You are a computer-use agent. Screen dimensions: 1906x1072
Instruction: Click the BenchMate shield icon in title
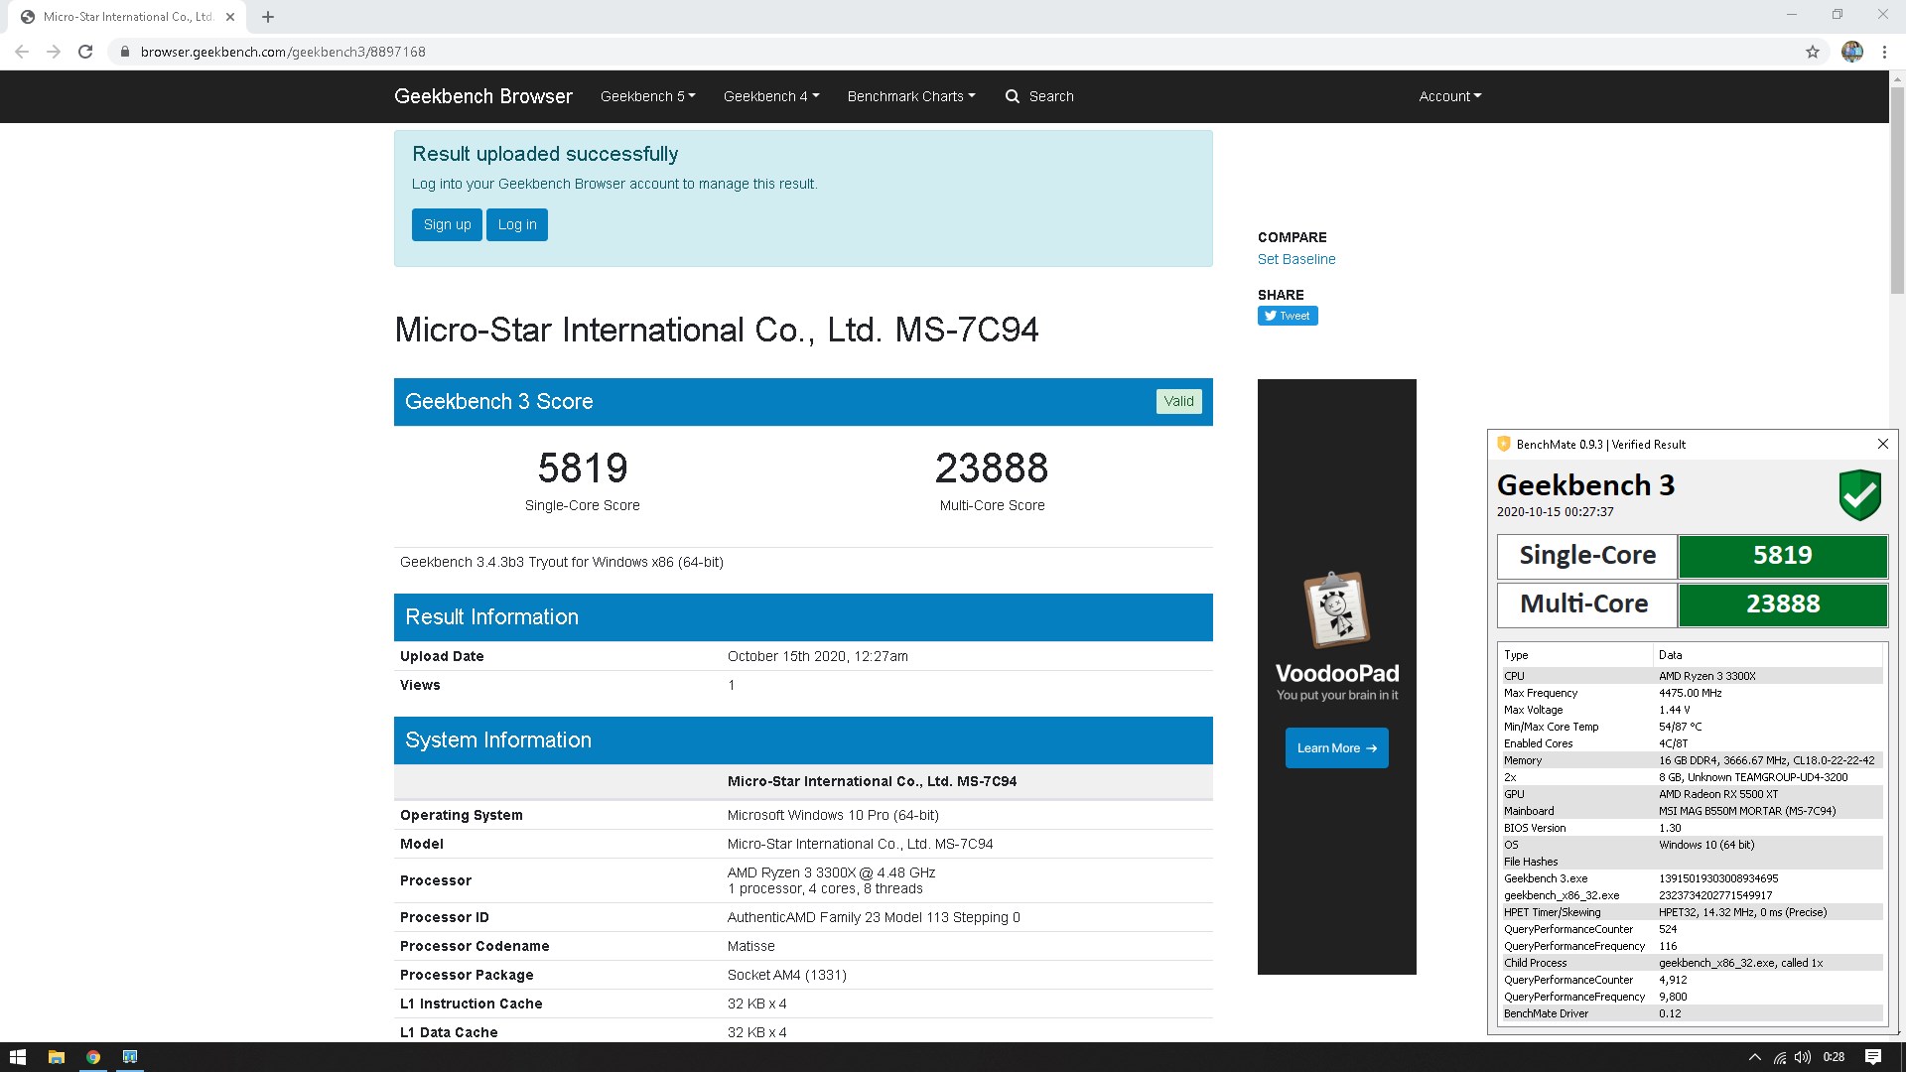[1504, 444]
